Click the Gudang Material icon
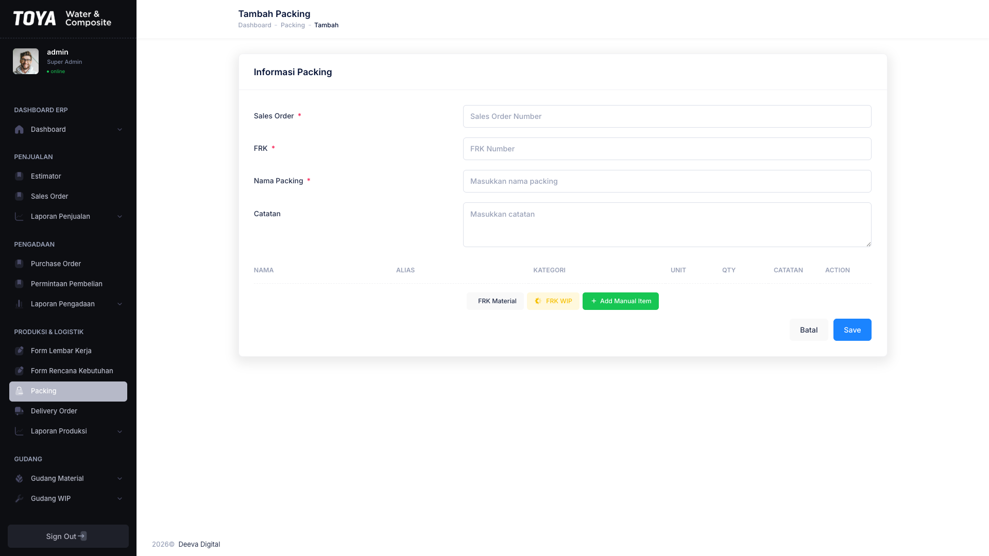The width and height of the screenshot is (989, 556). 19,479
